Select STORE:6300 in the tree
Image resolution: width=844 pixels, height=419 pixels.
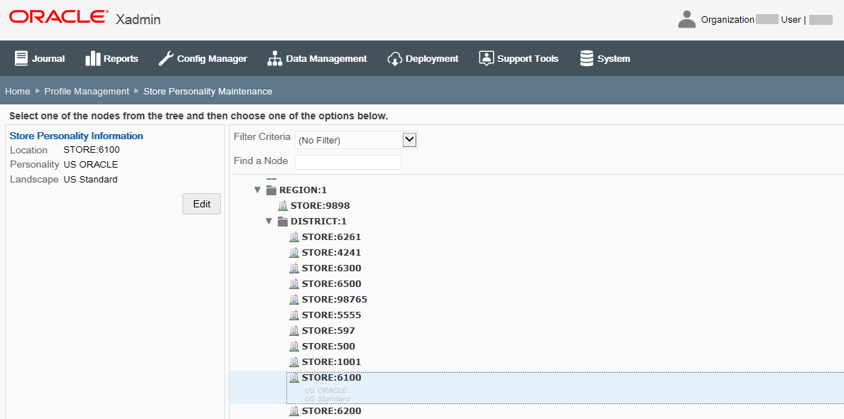pyautogui.click(x=331, y=268)
